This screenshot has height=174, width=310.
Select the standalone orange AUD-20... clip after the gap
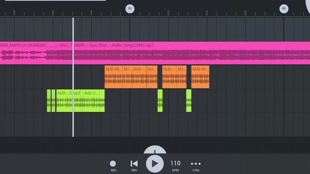200,77
